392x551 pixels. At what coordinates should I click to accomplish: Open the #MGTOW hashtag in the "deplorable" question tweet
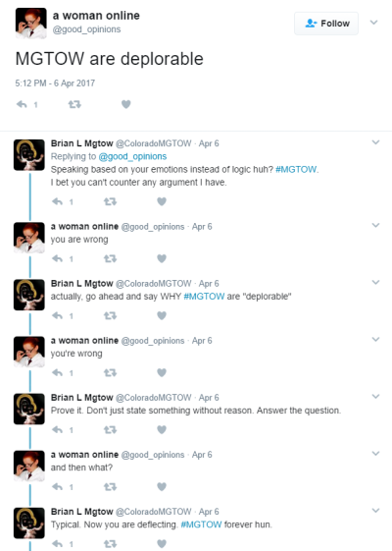click(204, 297)
